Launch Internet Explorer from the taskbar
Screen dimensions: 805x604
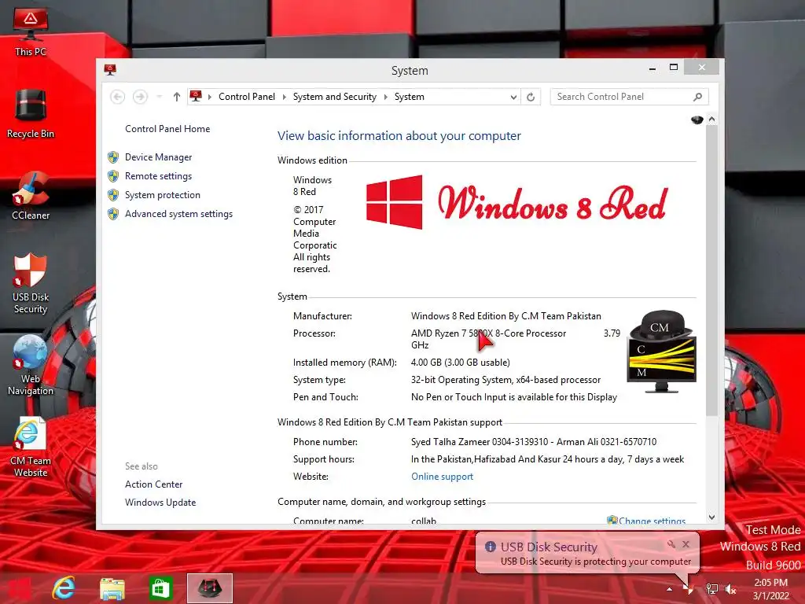coord(64,588)
